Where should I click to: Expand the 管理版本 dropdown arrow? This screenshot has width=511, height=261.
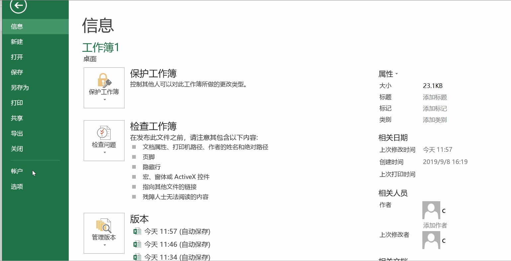click(x=104, y=244)
